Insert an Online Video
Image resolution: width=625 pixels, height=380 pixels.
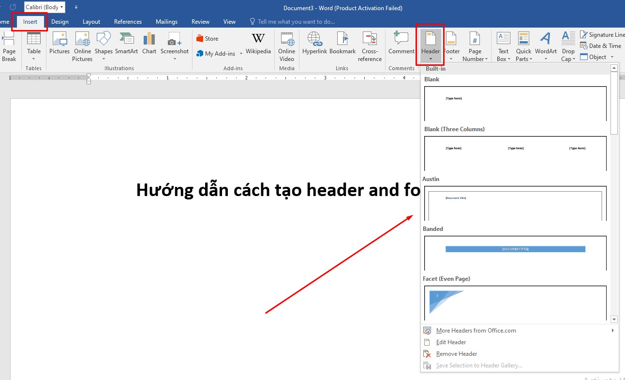pyautogui.click(x=286, y=47)
